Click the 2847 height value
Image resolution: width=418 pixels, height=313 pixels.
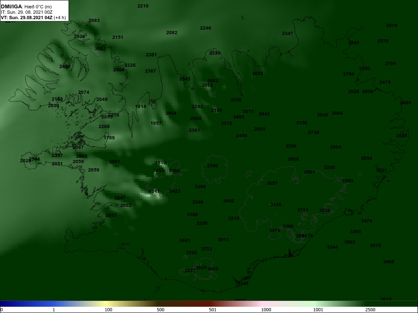pos(120,198)
